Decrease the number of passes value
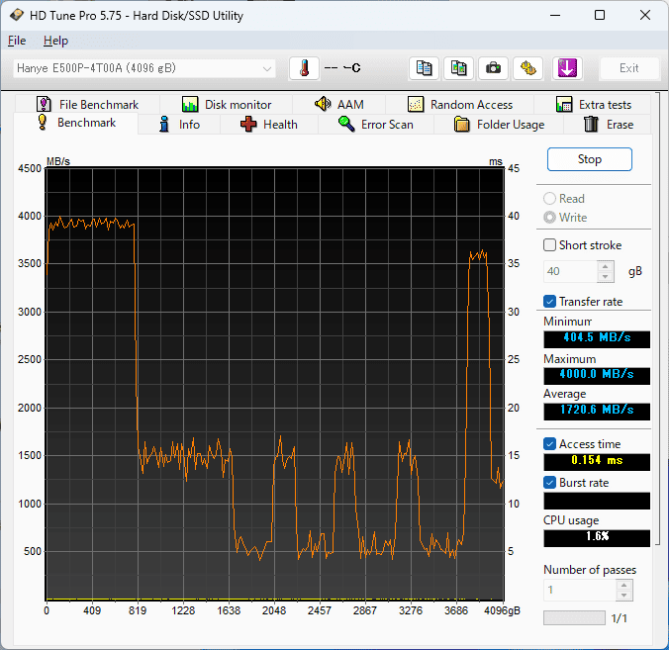The image size is (669, 650). pyautogui.click(x=623, y=595)
